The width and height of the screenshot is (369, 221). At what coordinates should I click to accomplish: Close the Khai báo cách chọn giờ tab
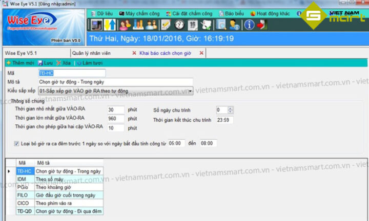(x=201, y=53)
